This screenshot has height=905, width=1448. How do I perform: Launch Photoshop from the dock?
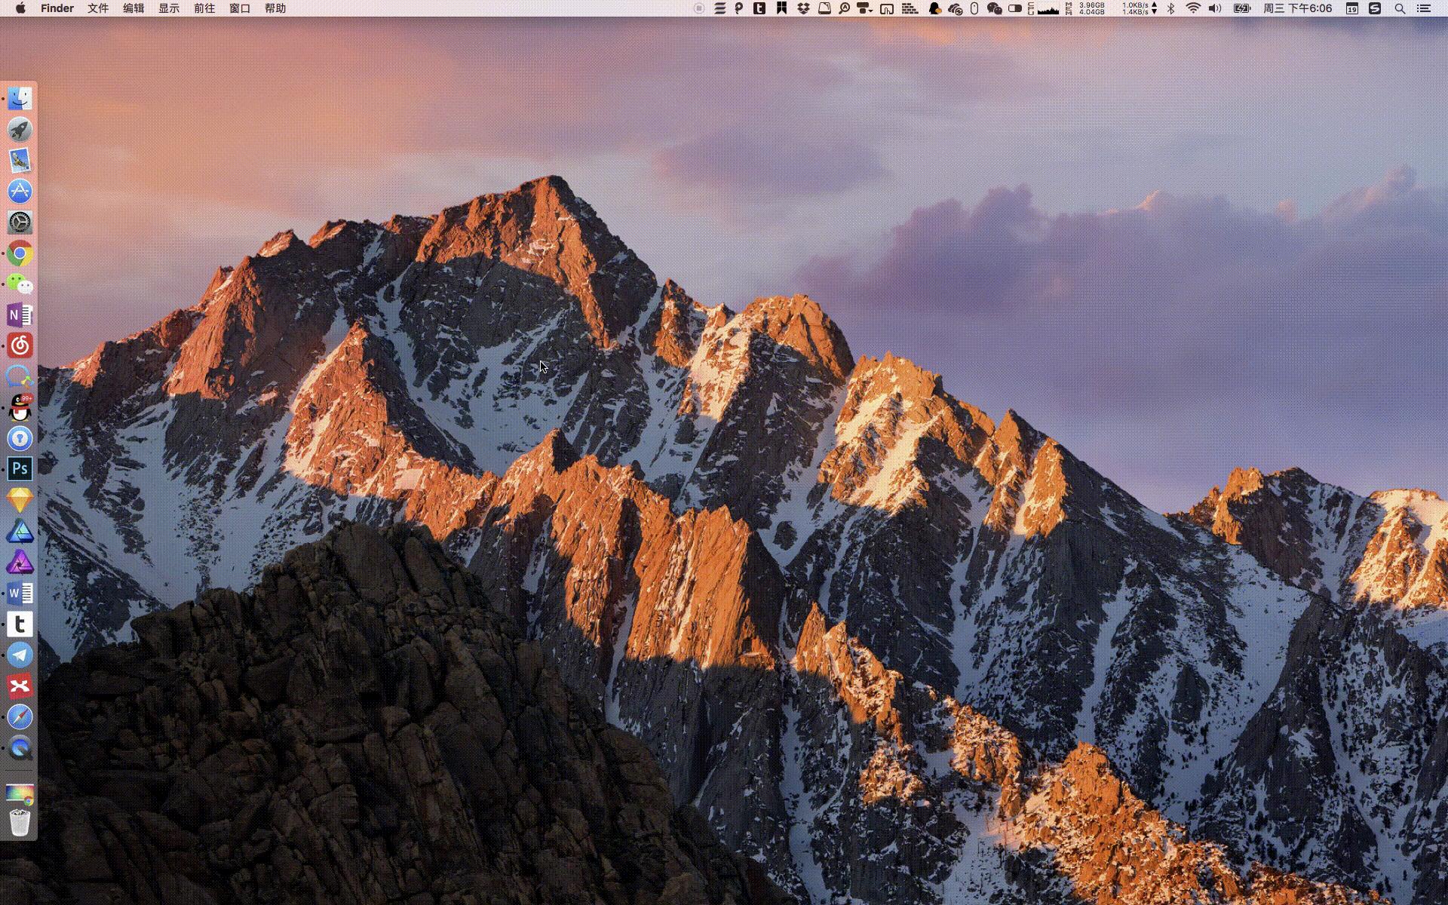20,469
